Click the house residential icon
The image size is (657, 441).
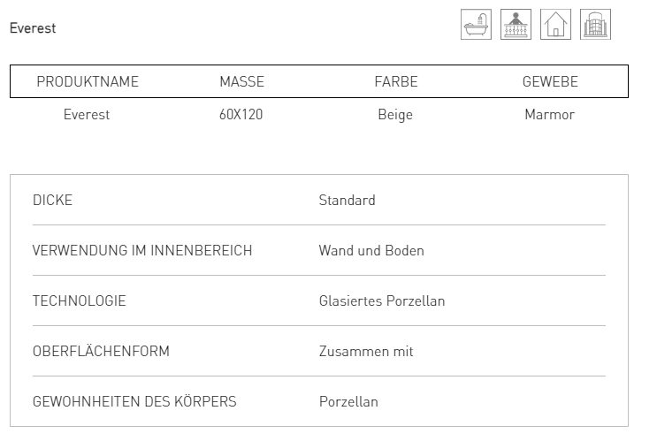point(555,24)
